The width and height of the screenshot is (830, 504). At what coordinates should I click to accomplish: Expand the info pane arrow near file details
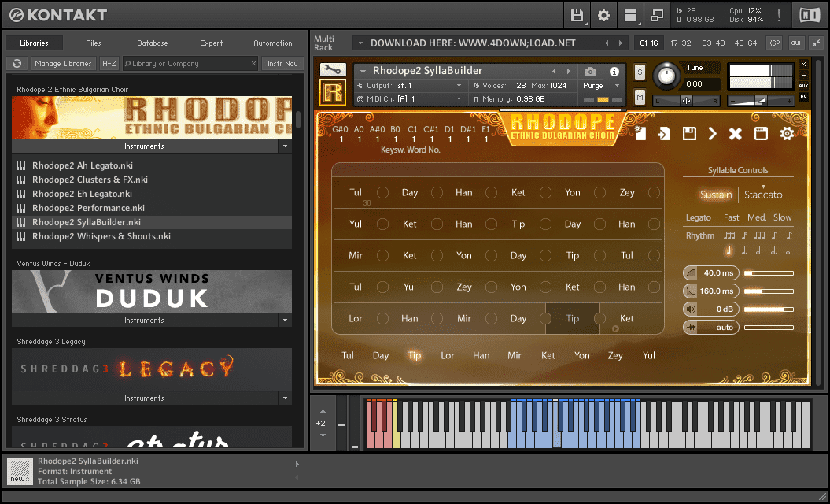[297, 465]
